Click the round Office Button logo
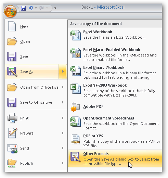This screenshot has height=178, width=168. pyautogui.click(x=10, y=11)
